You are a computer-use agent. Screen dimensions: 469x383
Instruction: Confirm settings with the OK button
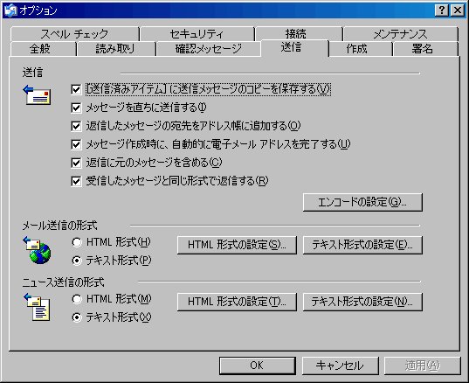pos(258,366)
